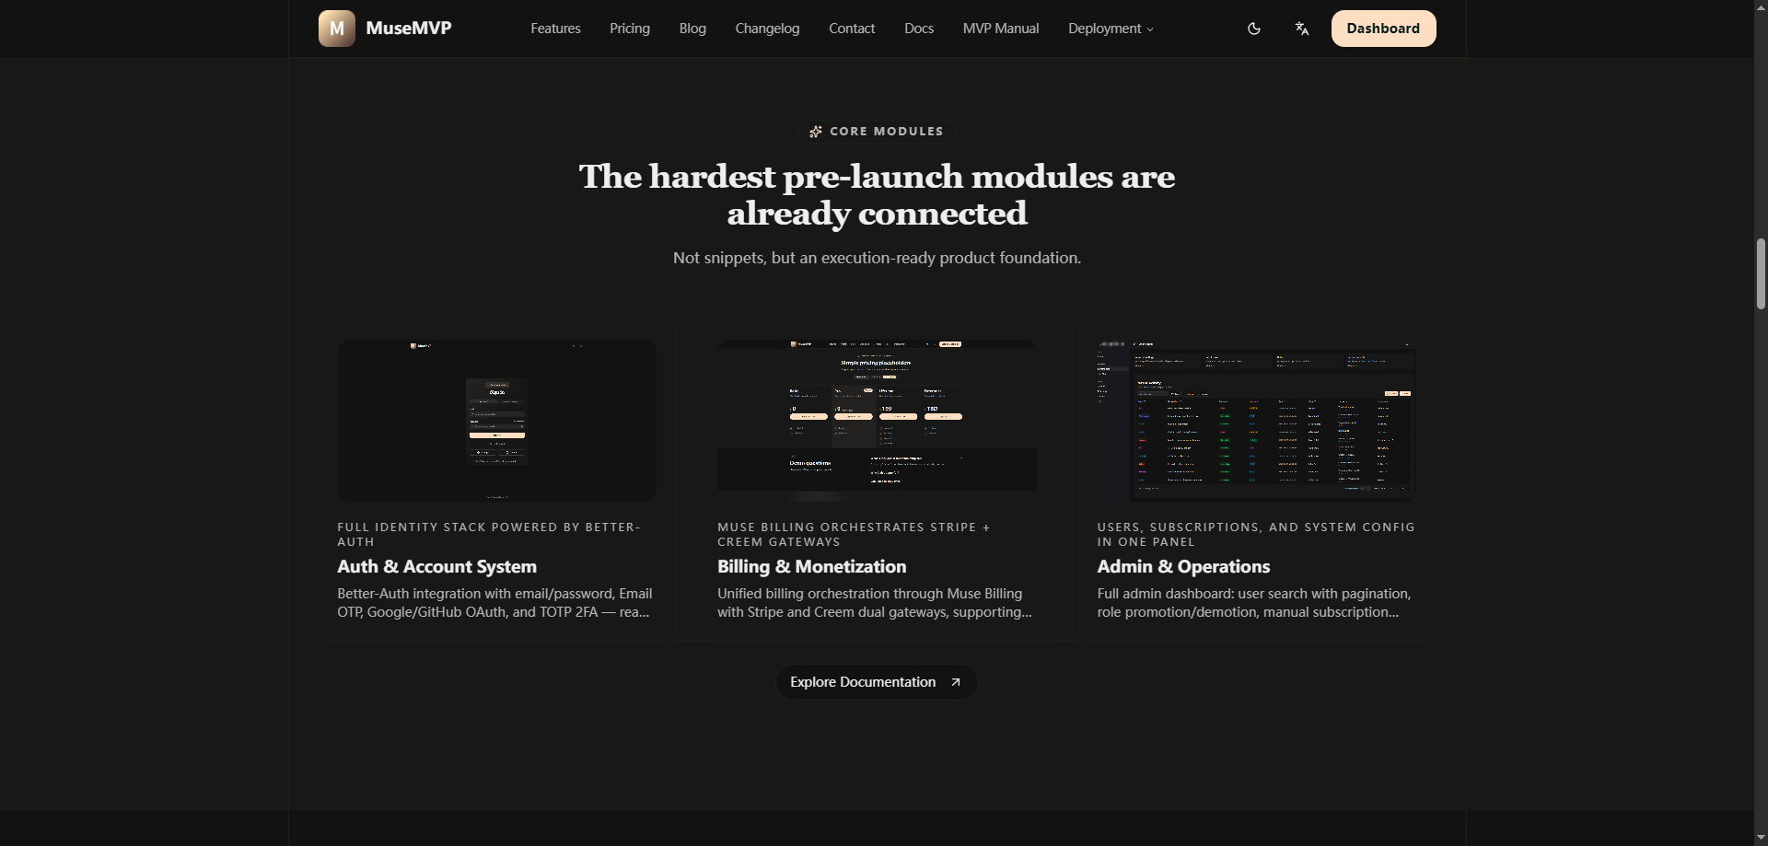This screenshot has width=1768, height=846.
Task: Click the sparkle icon beside CORE MODULES
Action: coord(815,131)
